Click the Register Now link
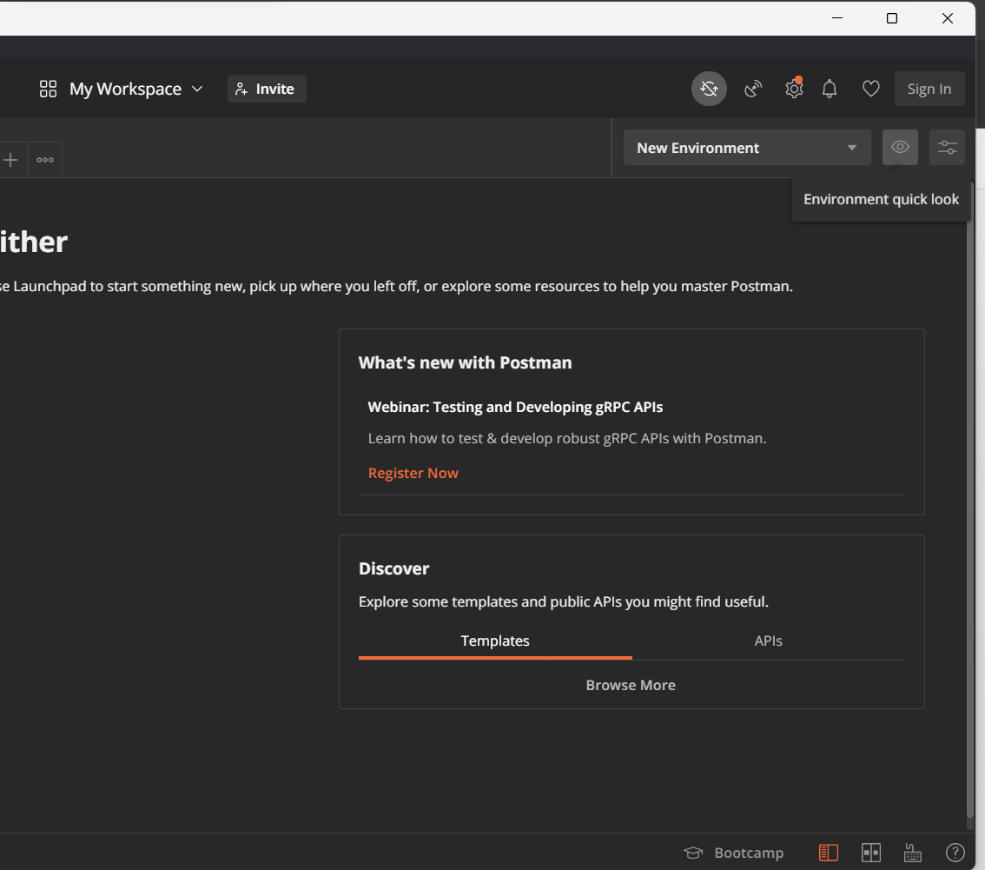This screenshot has width=985, height=870. 413,473
